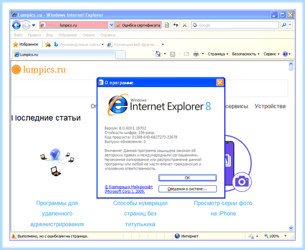The image size is (305, 250).
Task: Select the Lumpics.ru browser tab
Action: pyautogui.click(x=64, y=54)
